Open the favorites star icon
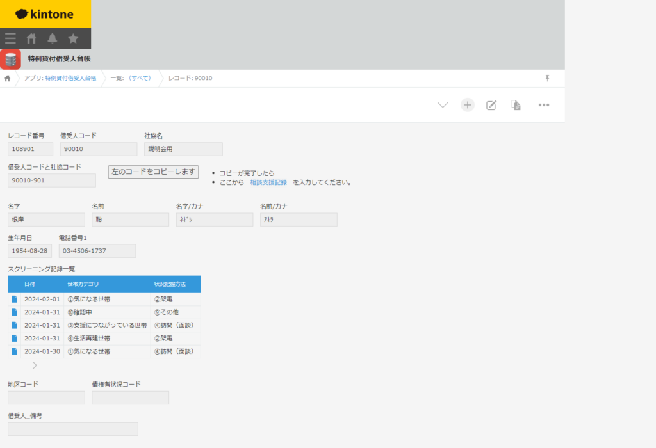Image resolution: width=656 pixels, height=448 pixels. (73, 38)
